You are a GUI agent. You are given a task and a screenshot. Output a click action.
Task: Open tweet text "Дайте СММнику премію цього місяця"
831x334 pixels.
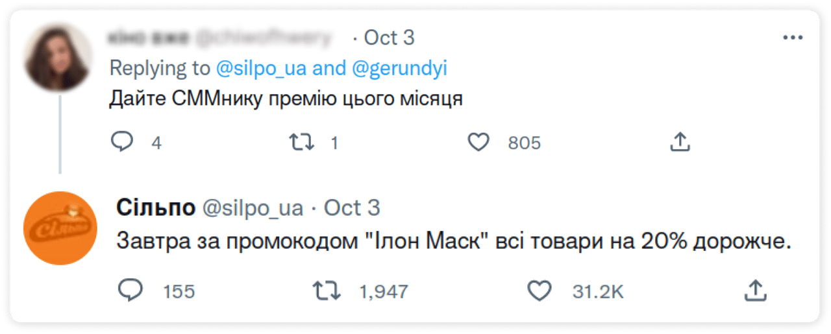click(285, 101)
